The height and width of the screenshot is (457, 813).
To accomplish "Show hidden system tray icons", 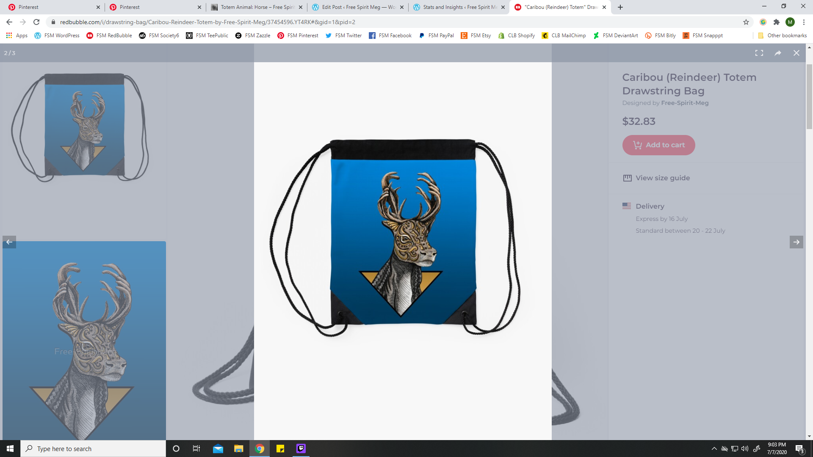I will (x=714, y=449).
